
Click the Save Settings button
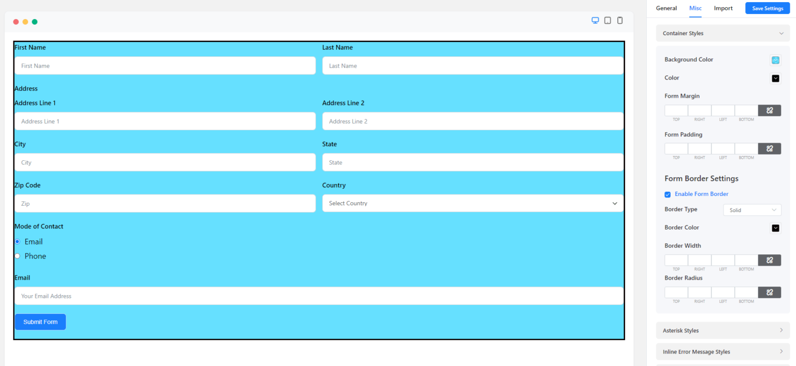click(x=767, y=8)
